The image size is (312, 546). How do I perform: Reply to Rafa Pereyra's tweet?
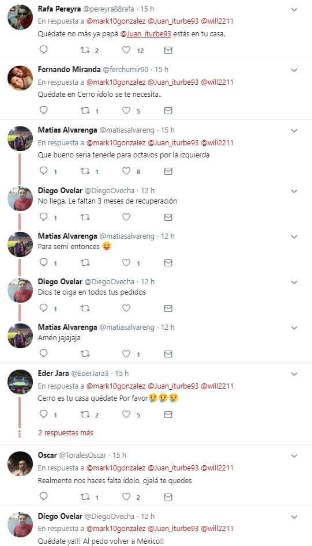pos(43,50)
